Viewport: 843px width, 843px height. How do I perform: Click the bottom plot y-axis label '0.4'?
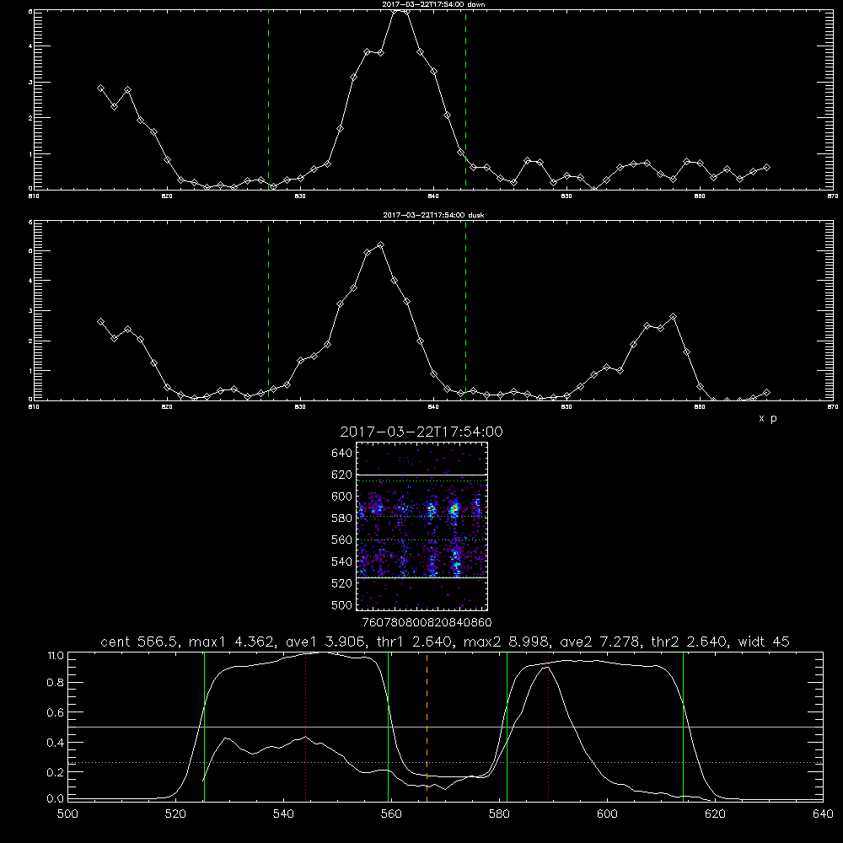point(56,743)
